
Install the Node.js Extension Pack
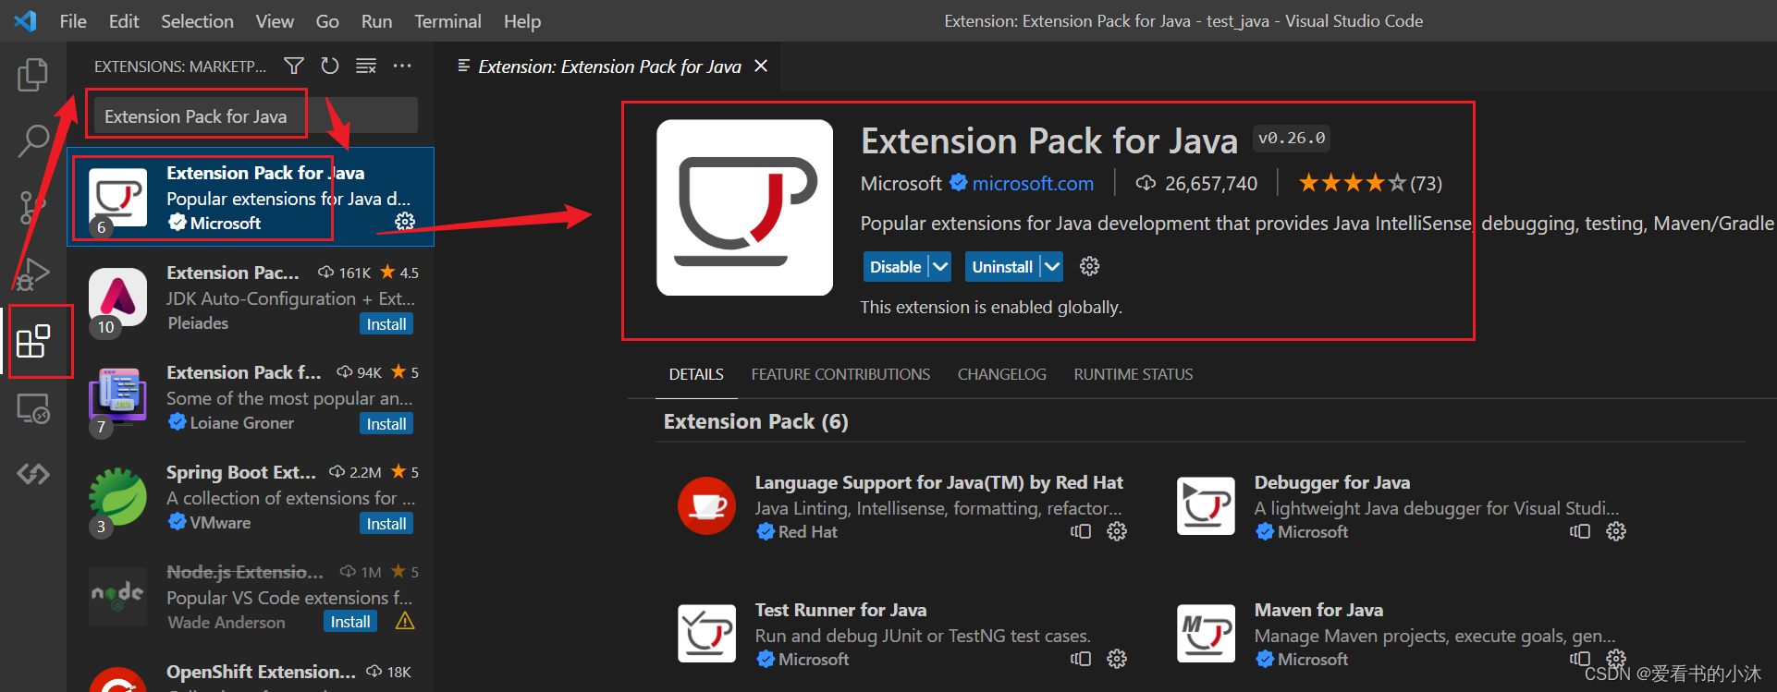350,622
